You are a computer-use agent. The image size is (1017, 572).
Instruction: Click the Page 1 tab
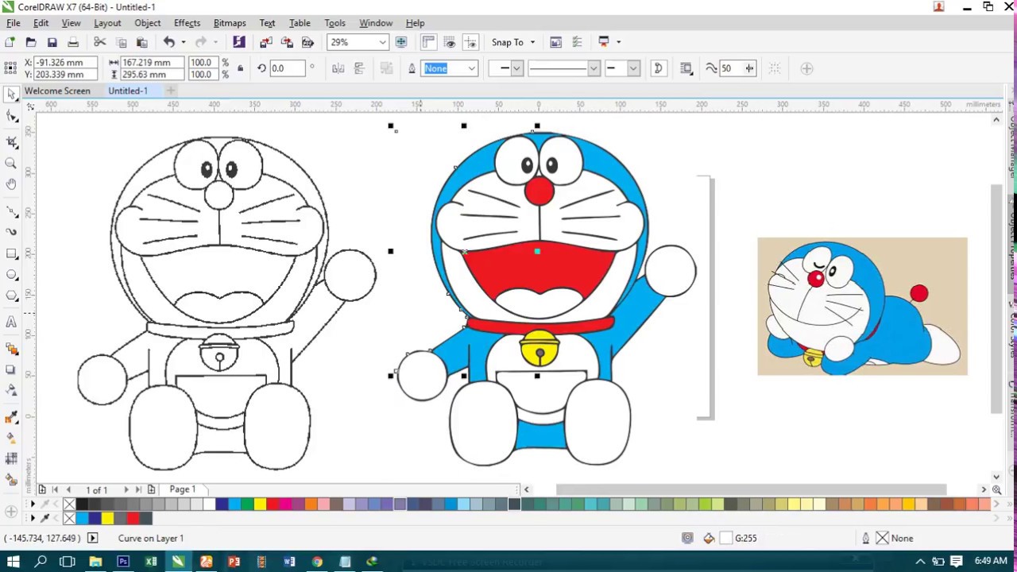click(x=182, y=489)
